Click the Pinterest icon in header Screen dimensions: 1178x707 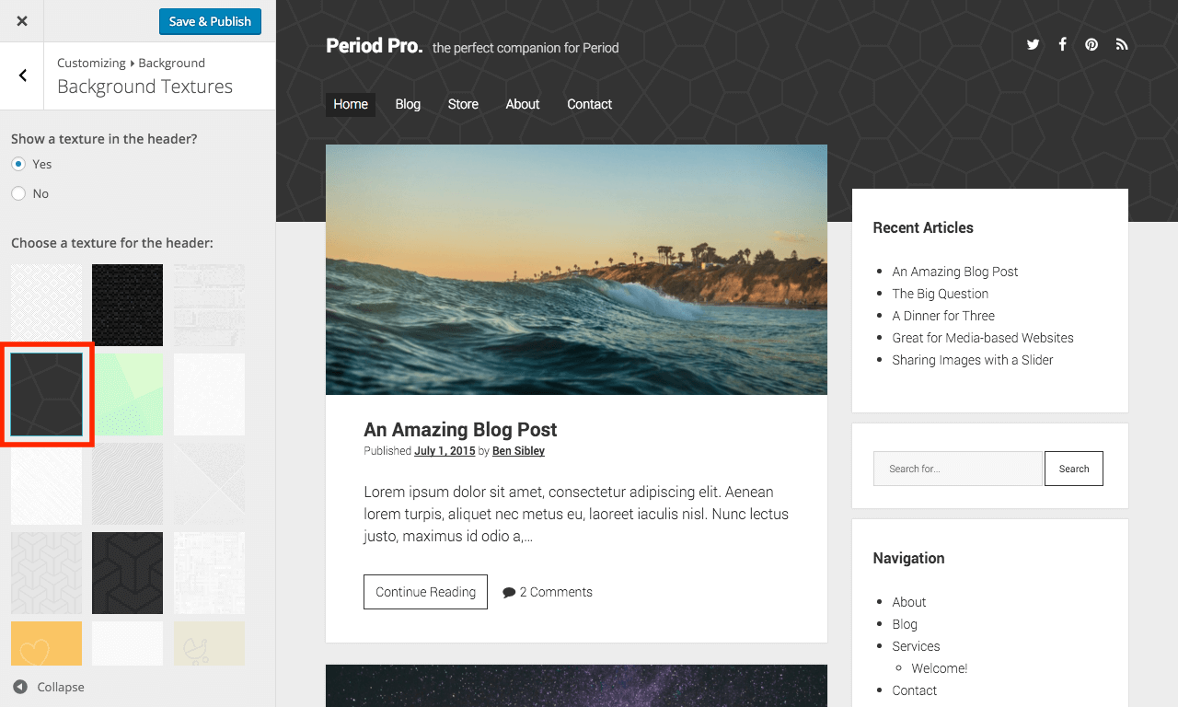(x=1091, y=44)
